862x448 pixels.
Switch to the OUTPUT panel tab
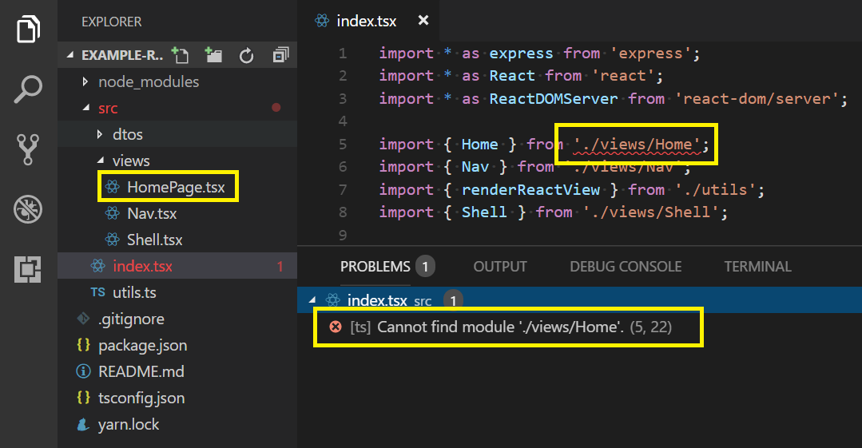click(x=500, y=267)
